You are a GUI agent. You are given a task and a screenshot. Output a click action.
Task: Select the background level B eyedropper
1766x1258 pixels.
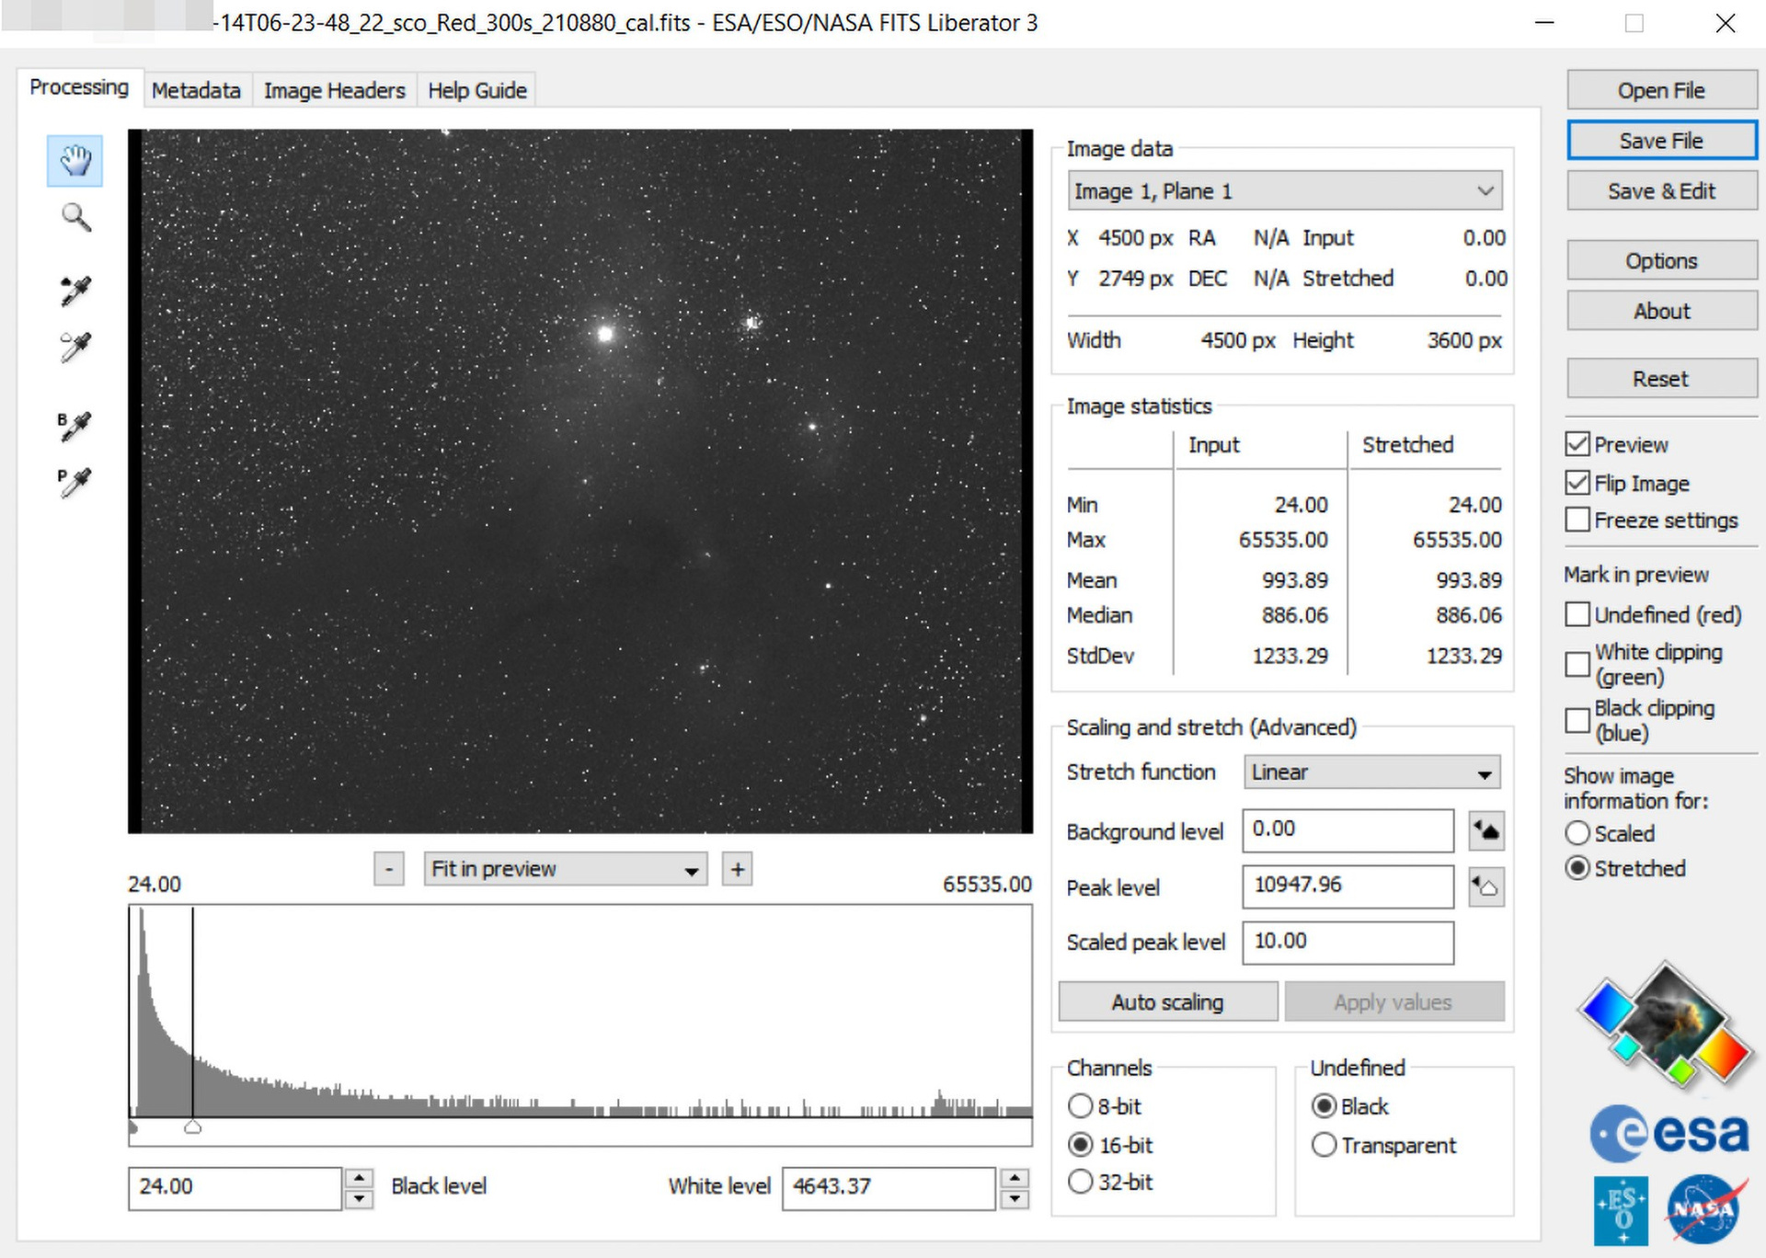coord(75,425)
